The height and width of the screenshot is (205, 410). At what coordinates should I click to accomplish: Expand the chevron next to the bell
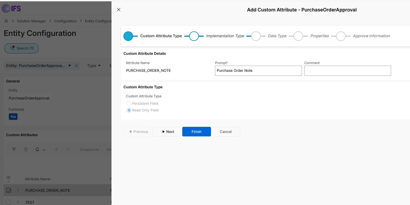point(44,150)
